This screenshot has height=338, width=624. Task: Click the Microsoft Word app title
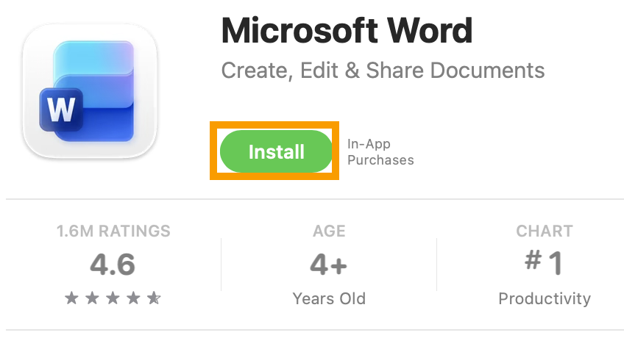point(347,30)
